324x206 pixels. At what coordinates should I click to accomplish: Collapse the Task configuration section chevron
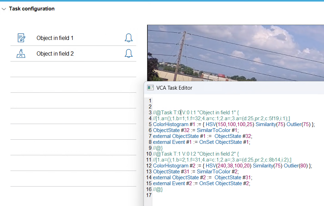(x=4, y=9)
